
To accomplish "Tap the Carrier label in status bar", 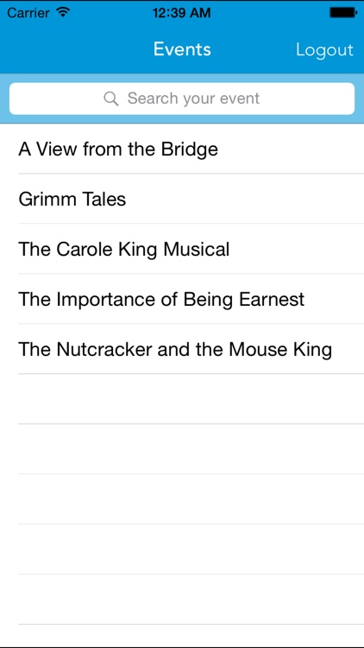I will 28,13.
